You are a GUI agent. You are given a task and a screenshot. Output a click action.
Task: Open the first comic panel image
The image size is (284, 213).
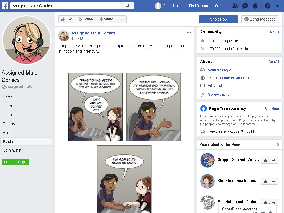click(95, 107)
